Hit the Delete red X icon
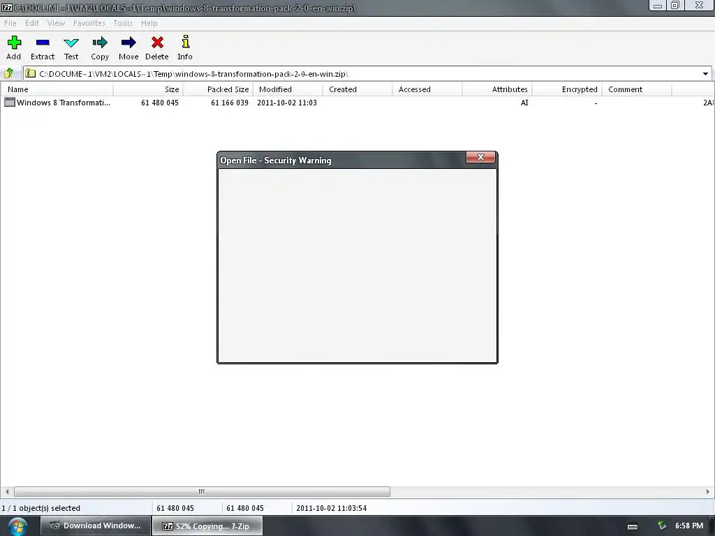The width and height of the screenshot is (715, 536). point(157,43)
